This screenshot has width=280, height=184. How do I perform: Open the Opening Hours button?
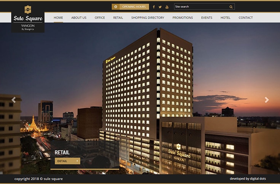(x=134, y=7)
